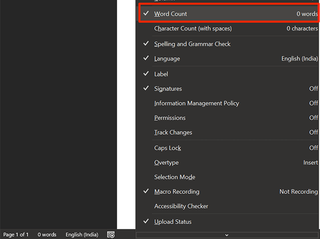Enable Selection Mode in status bar menu

click(x=175, y=177)
